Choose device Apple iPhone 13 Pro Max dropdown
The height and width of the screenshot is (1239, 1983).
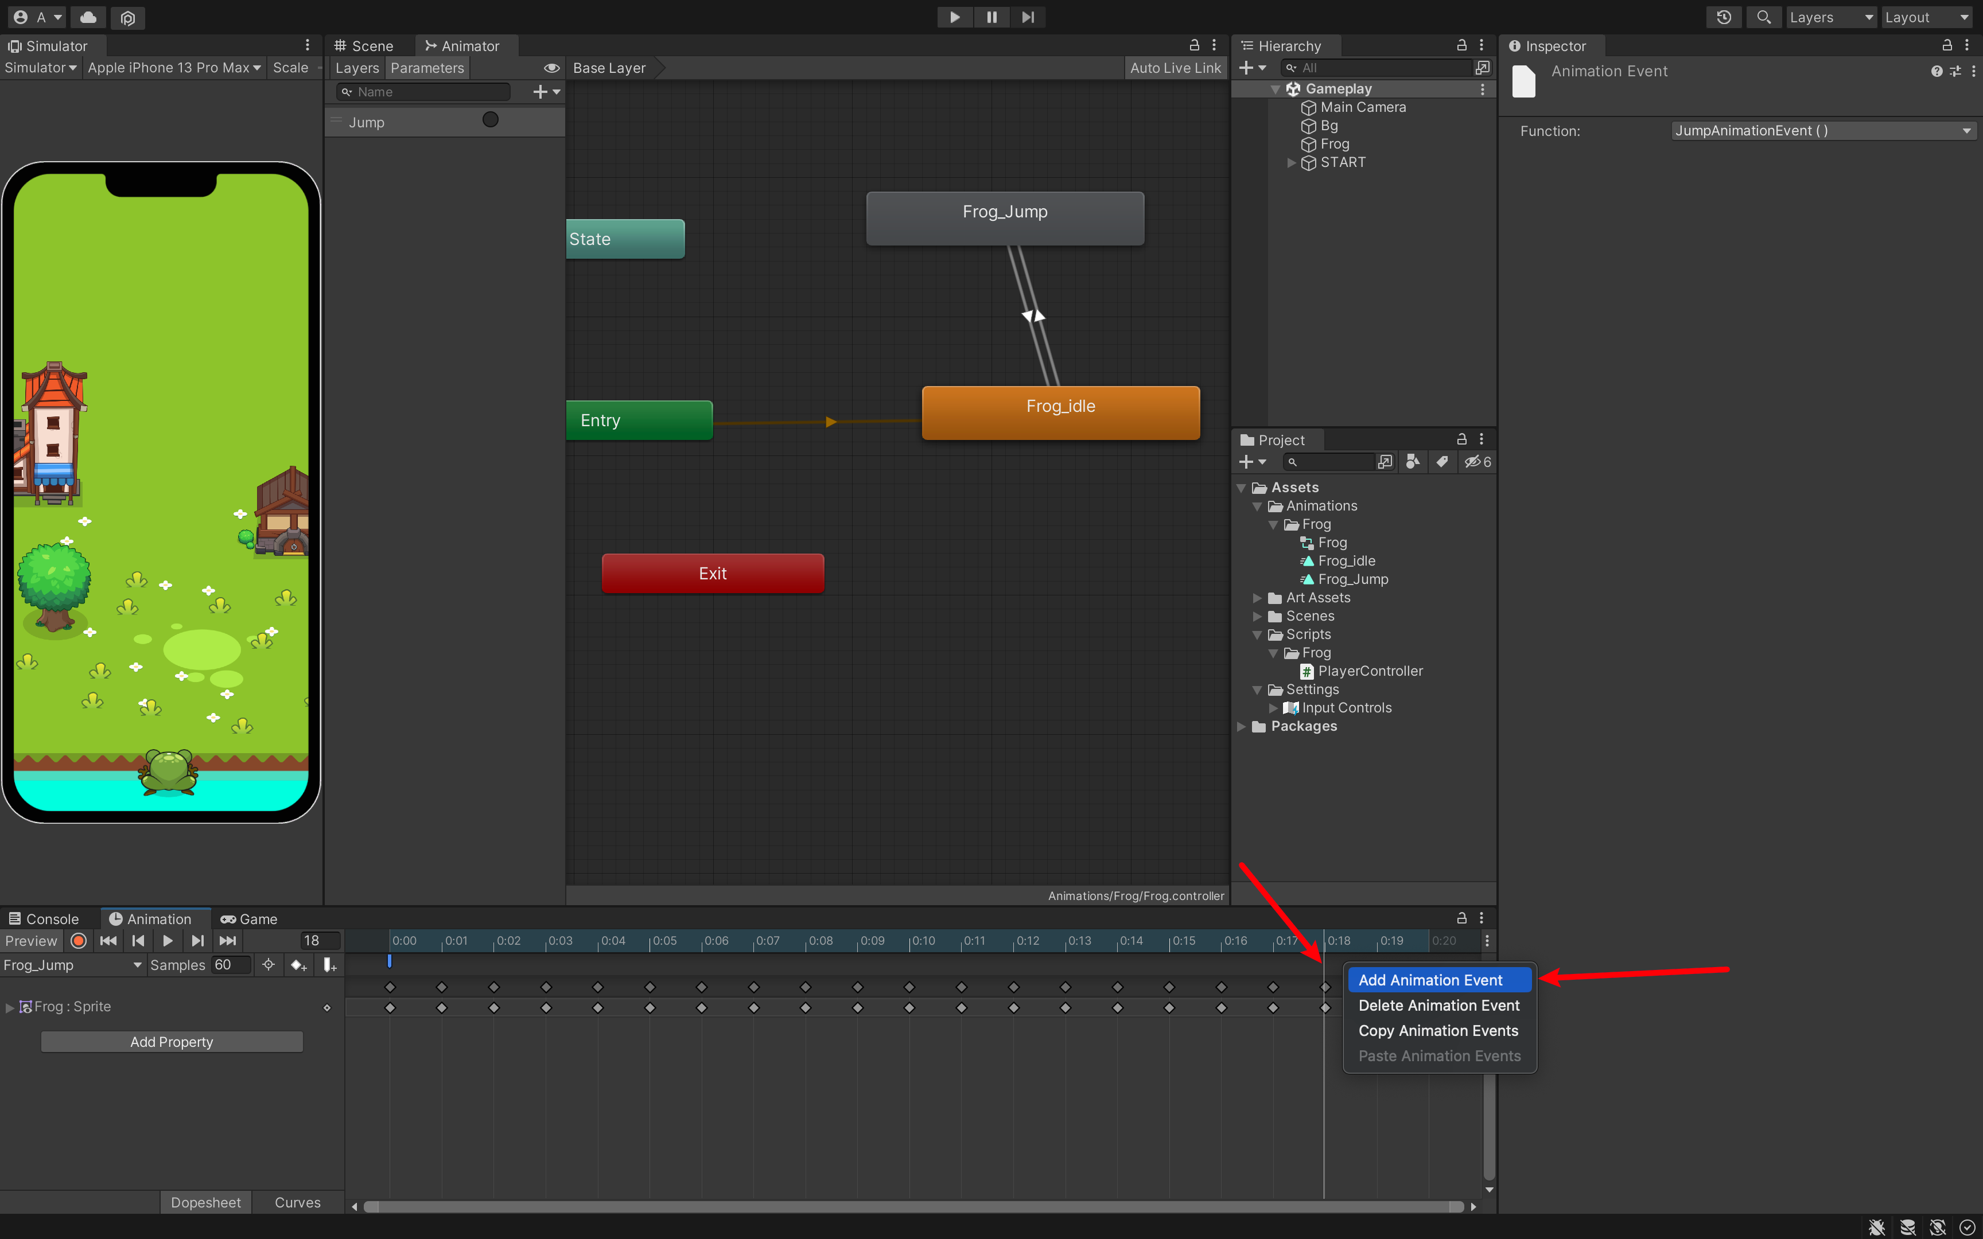pyautogui.click(x=174, y=68)
